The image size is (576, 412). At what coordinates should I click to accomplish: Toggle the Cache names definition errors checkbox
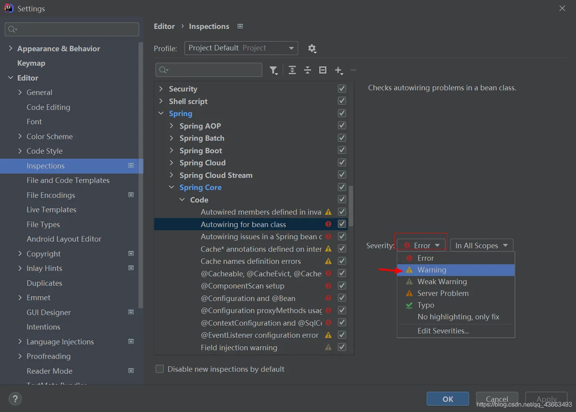[342, 261]
